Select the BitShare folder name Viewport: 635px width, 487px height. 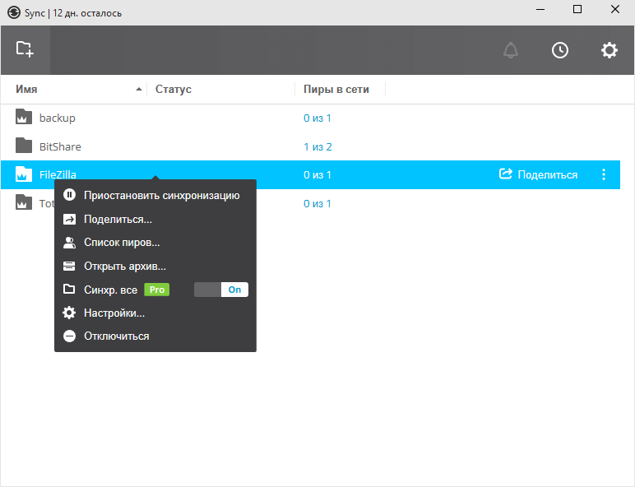[x=60, y=146]
